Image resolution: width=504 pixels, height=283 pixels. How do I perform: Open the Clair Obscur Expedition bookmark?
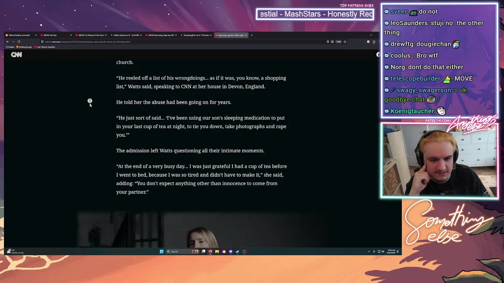coord(45,47)
